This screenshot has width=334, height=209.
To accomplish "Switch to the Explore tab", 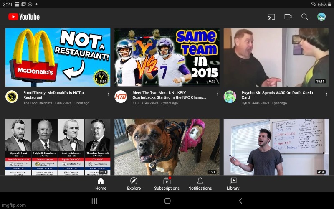I will point(134,184).
